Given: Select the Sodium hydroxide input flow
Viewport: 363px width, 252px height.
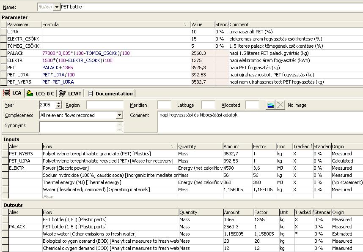Looking at the screenshot, I should [110, 175].
